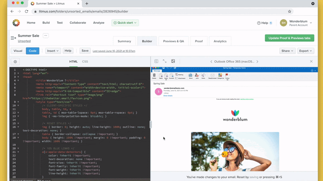This screenshot has height=181, width=323.
Task: Bookmark this page with star icon
Action: 289,12
